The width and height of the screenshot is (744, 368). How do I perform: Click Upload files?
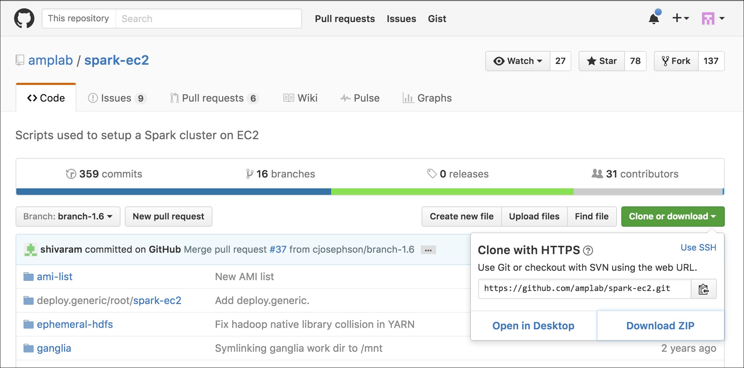(534, 217)
